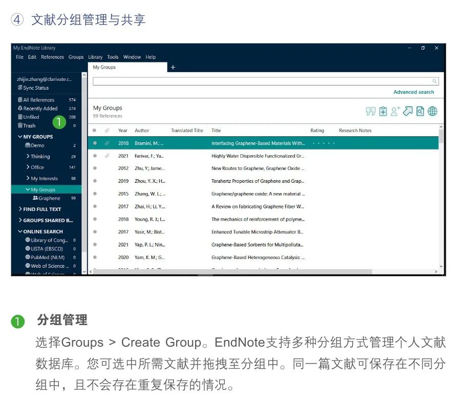Viewport: 453px width, 405px height.
Task: Expand the Thinking group set
Action: pyautogui.click(x=28, y=156)
